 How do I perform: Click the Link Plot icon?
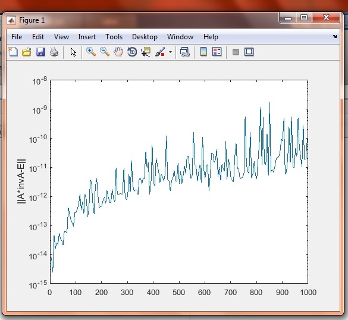(184, 52)
